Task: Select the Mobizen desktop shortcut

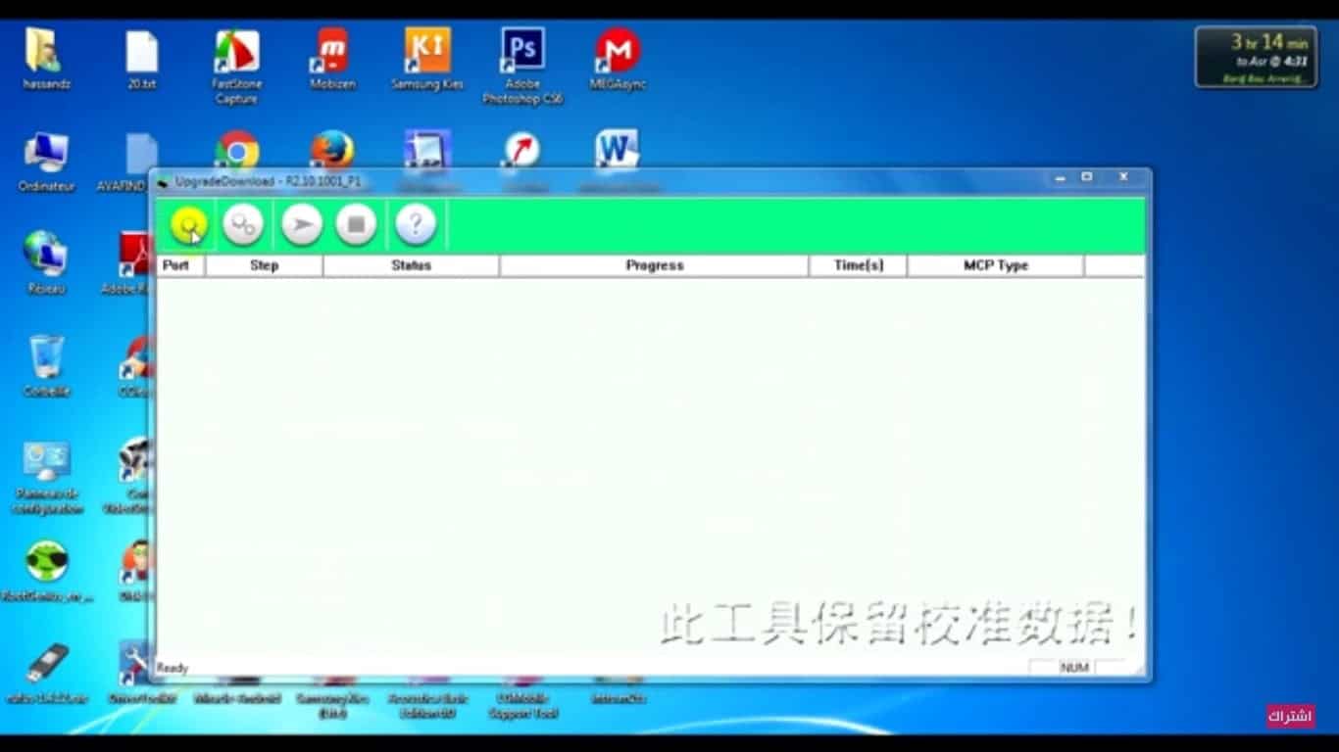Action: click(332, 60)
